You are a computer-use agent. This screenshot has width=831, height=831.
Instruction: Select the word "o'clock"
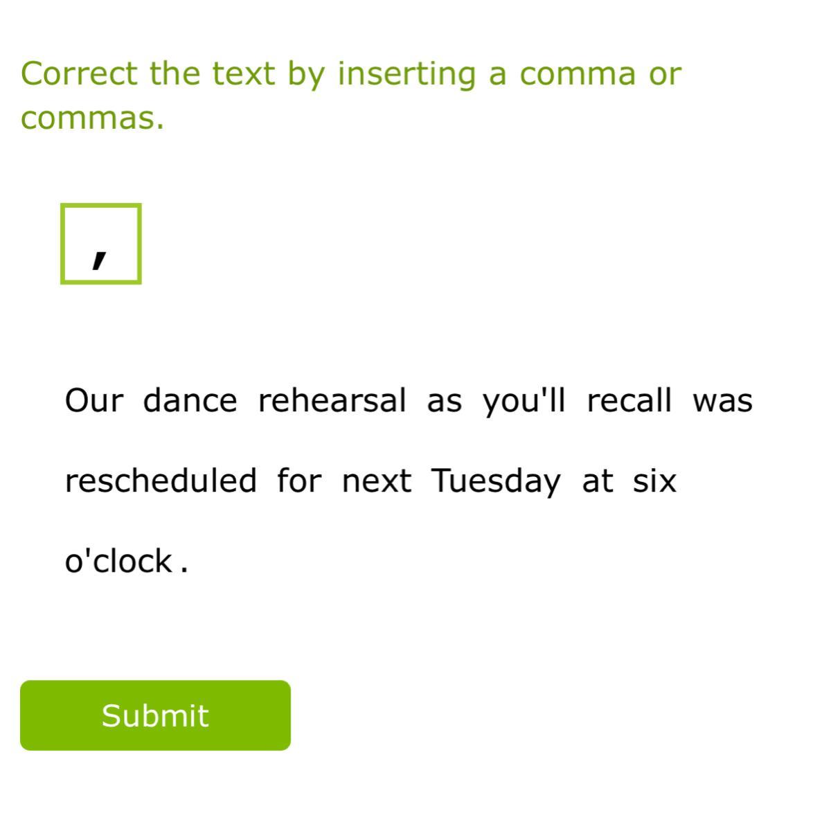coord(118,561)
